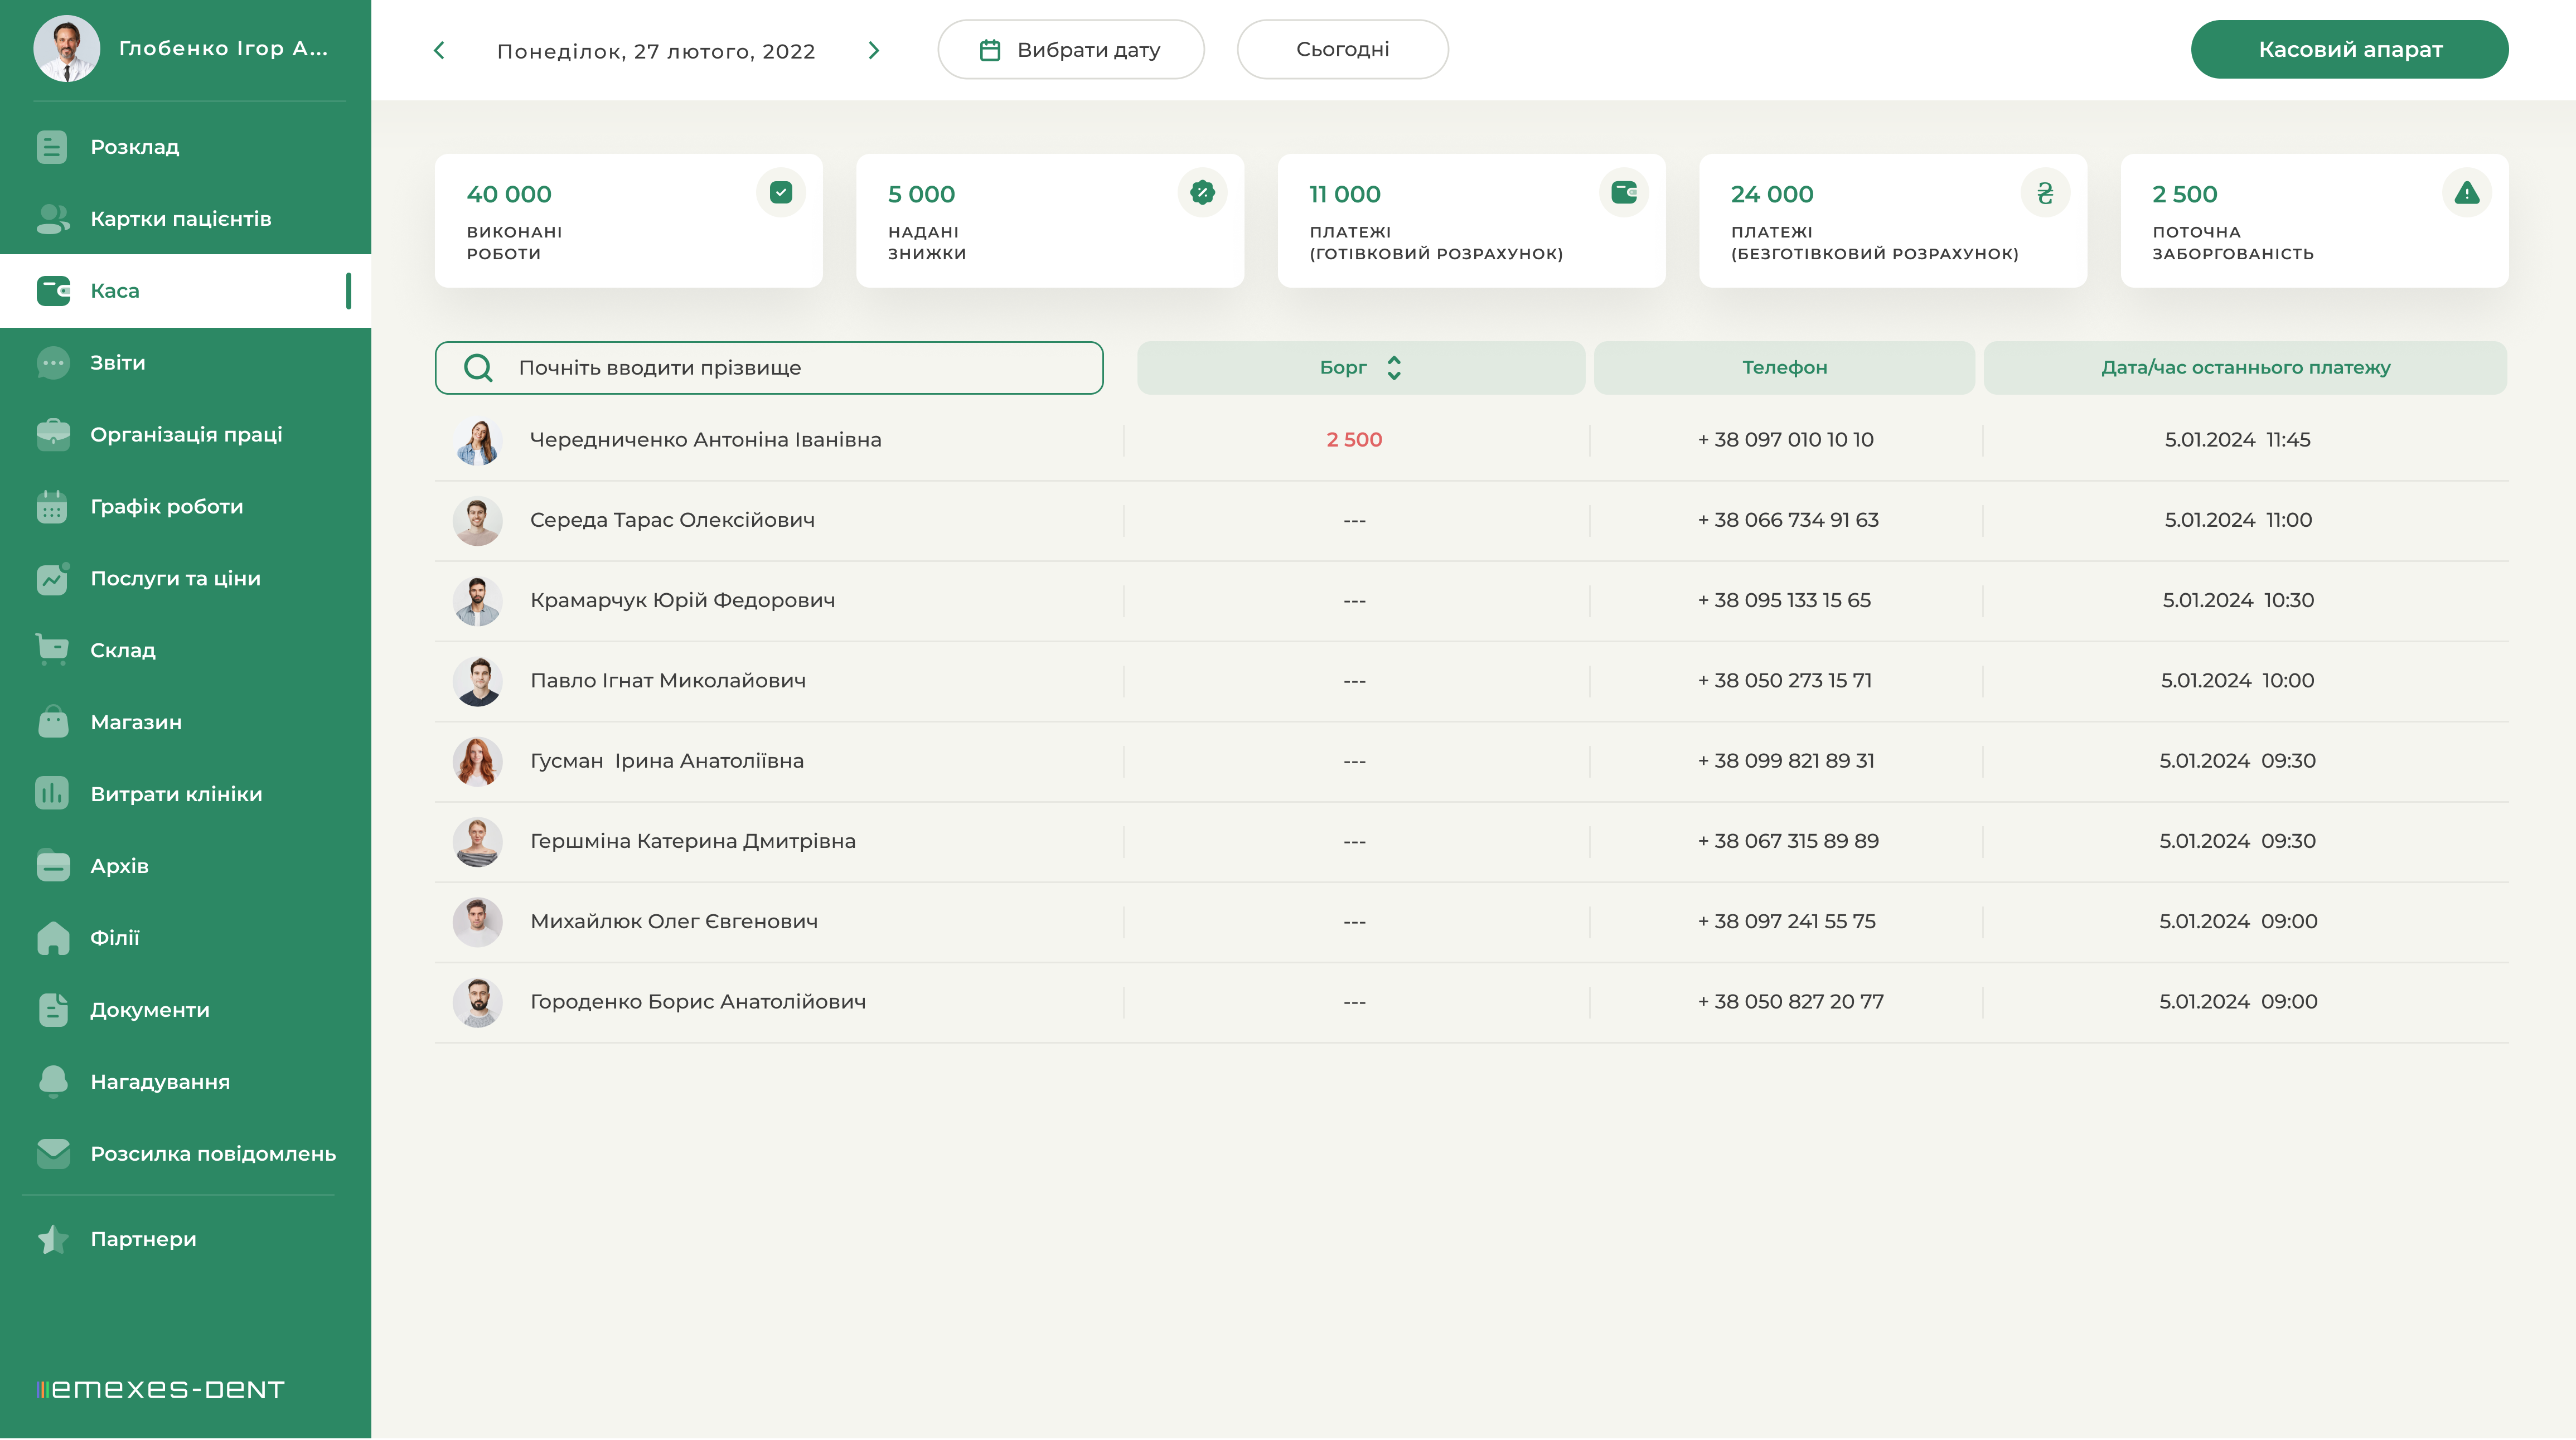Go to the next day with right chevron
This screenshot has width=2576, height=1440.
click(x=873, y=50)
